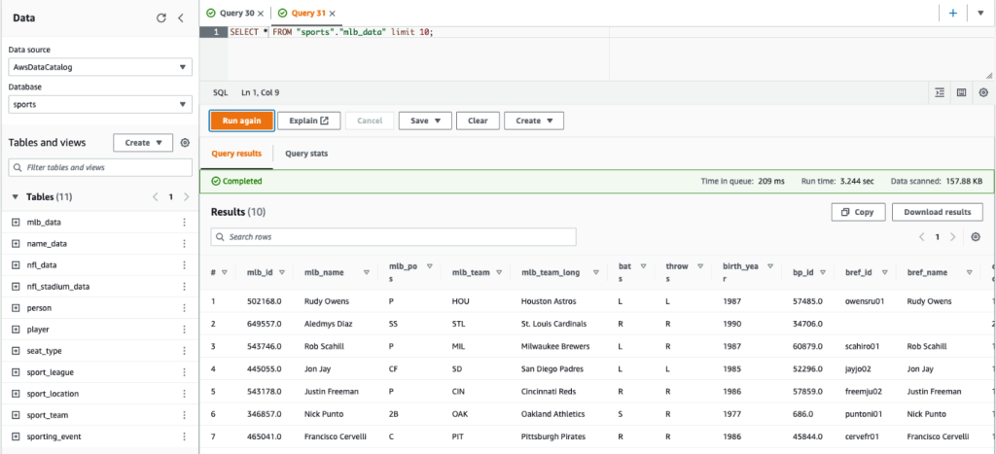The height and width of the screenshot is (454, 996).
Task: Open actions menu for nfl_data table
Action: 184,264
